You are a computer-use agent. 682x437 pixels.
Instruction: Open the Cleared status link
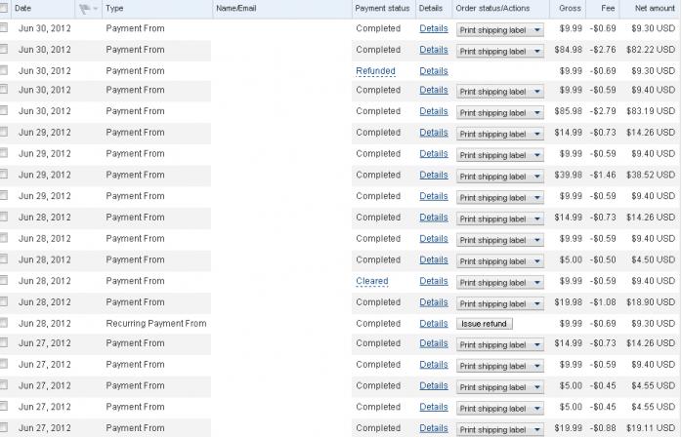click(372, 281)
